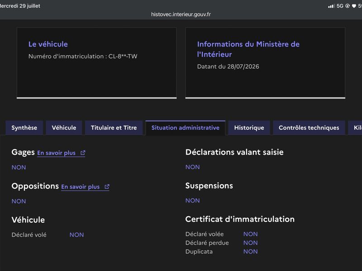Tap the heart status bar icon
Viewport: 362px width, 271px height.
point(354,6)
